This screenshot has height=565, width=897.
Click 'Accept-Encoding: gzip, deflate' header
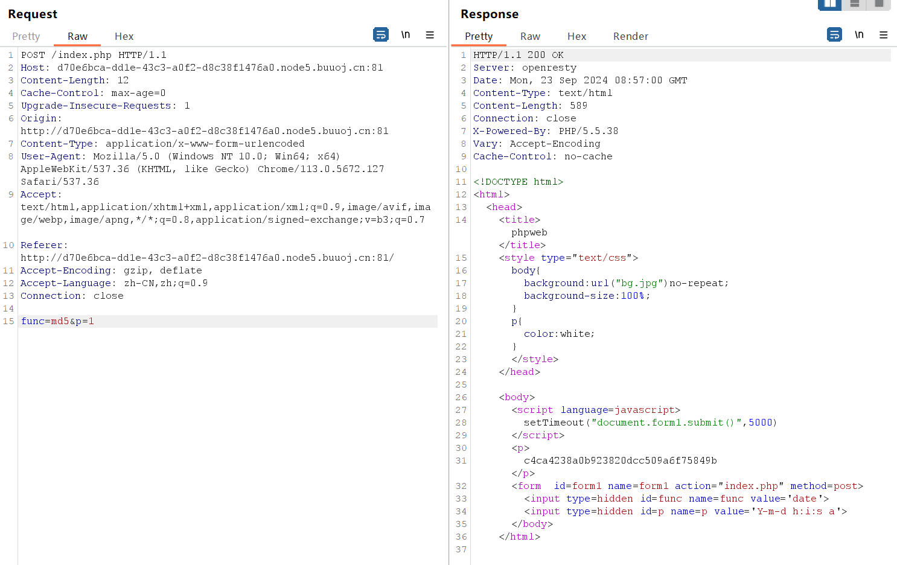[x=112, y=270]
